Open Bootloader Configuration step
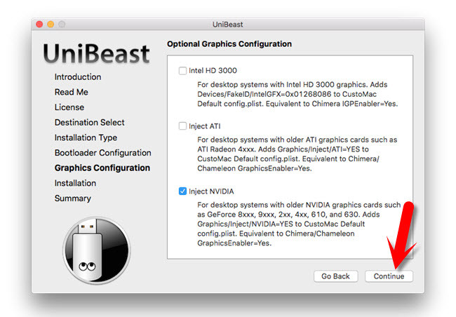 102,153
